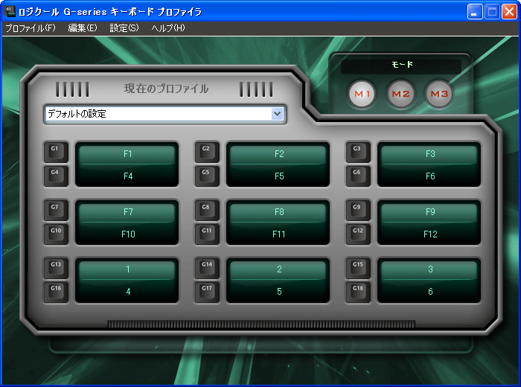
Task: Click the F1 assignment button
Action: [127, 154]
